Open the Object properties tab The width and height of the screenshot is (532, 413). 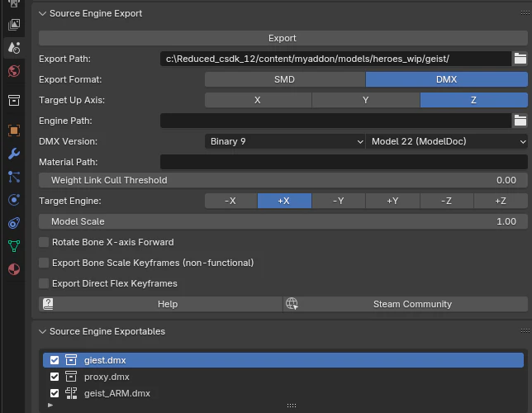[x=13, y=130]
